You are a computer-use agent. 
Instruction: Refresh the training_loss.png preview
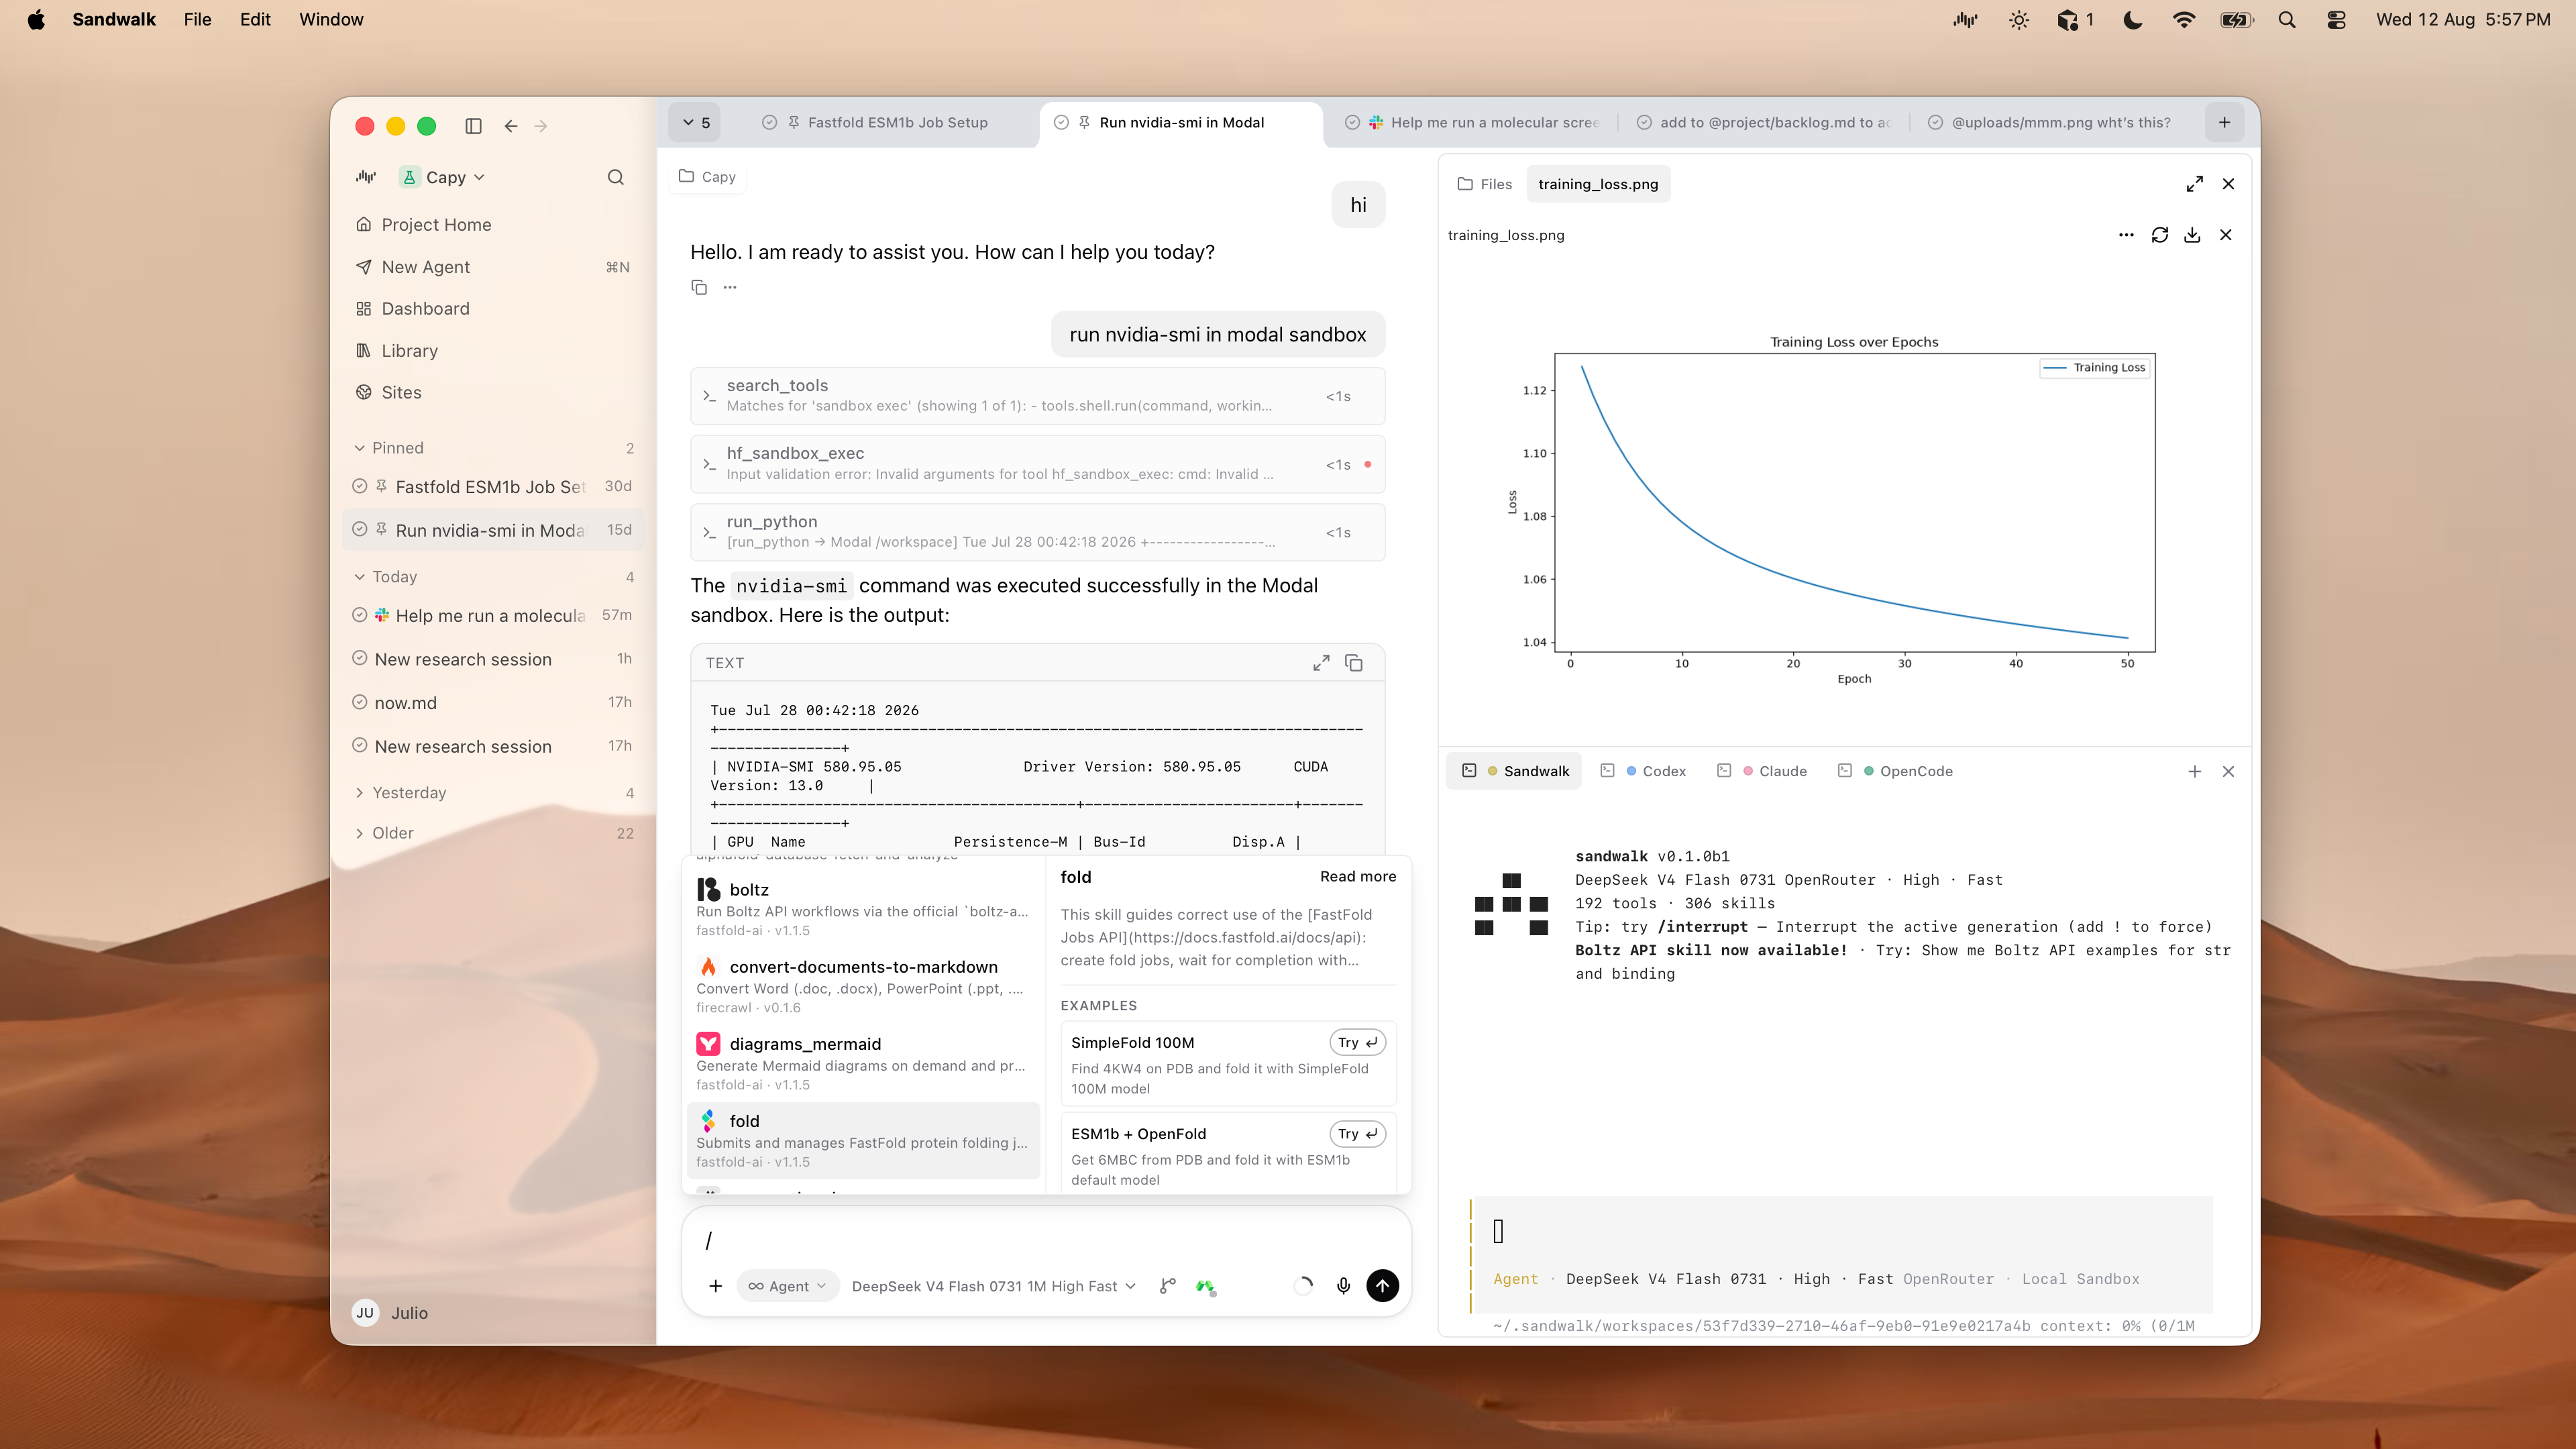tap(2160, 235)
